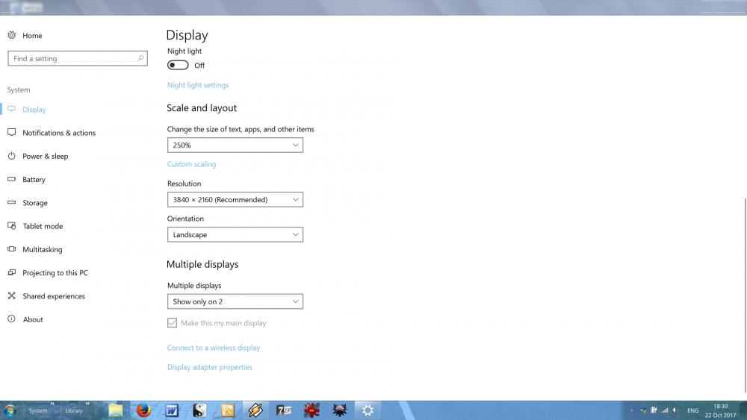The image size is (747, 420).
Task: Click the Home gear icon in sidebar
Action: 12,36
